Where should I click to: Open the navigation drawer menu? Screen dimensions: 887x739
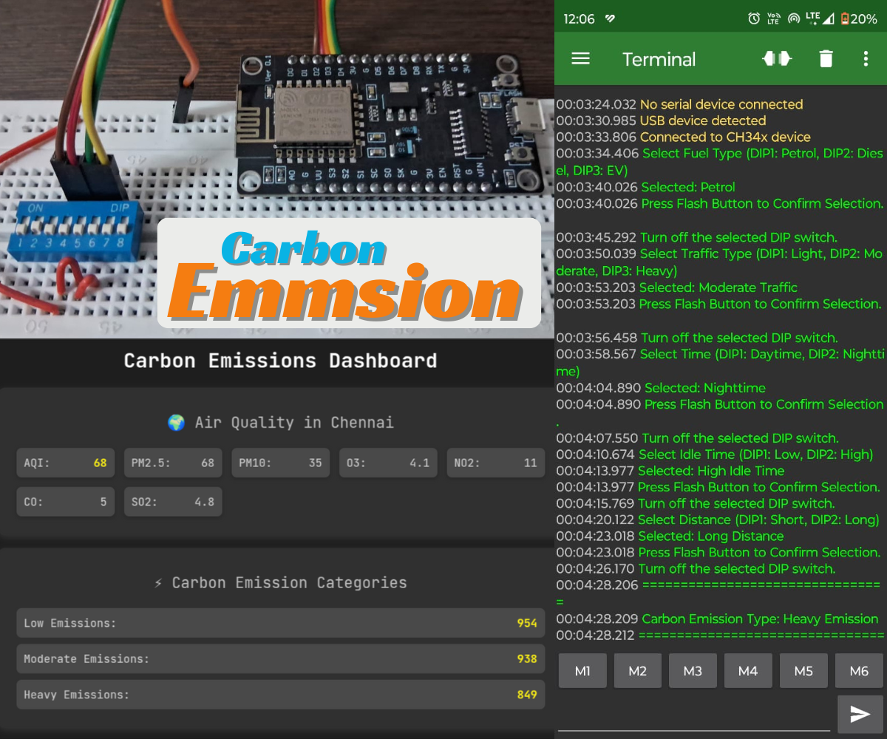pos(581,58)
